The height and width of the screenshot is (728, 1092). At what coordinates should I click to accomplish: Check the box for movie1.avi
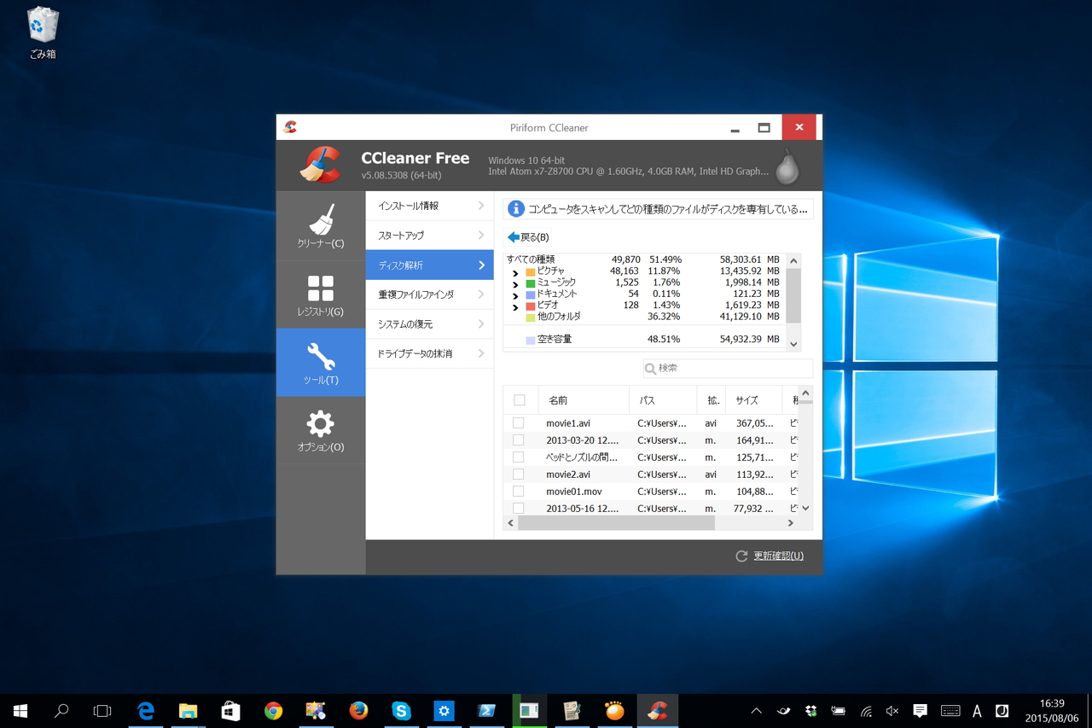point(518,423)
